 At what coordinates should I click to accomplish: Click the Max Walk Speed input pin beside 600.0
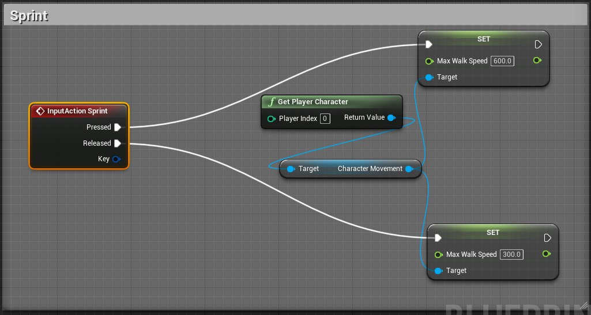[429, 62]
